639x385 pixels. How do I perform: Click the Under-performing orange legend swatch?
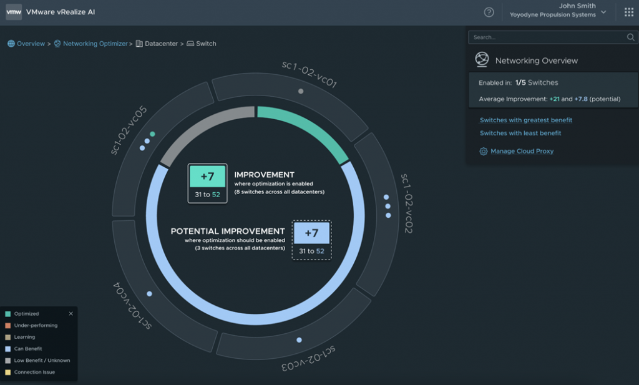(7, 326)
